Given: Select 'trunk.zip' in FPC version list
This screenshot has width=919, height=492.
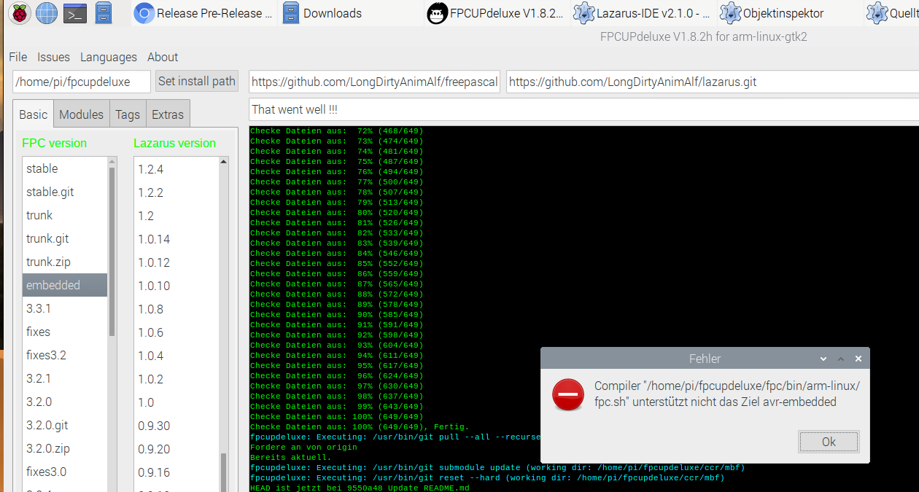Looking at the screenshot, I should click(x=65, y=262).
